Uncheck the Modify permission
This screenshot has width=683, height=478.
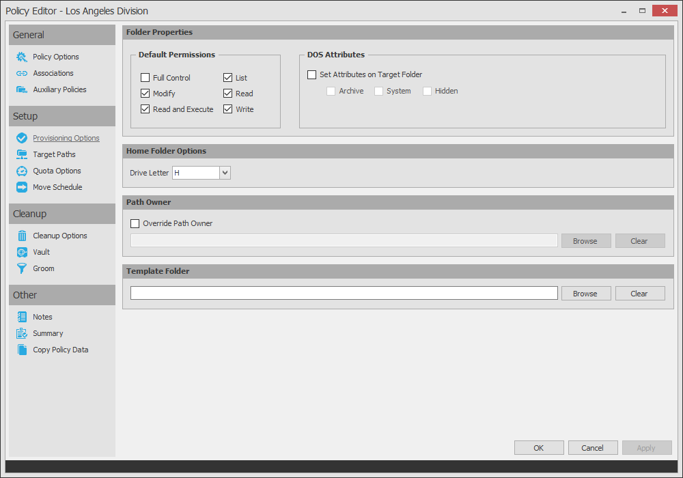pos(145,93)
